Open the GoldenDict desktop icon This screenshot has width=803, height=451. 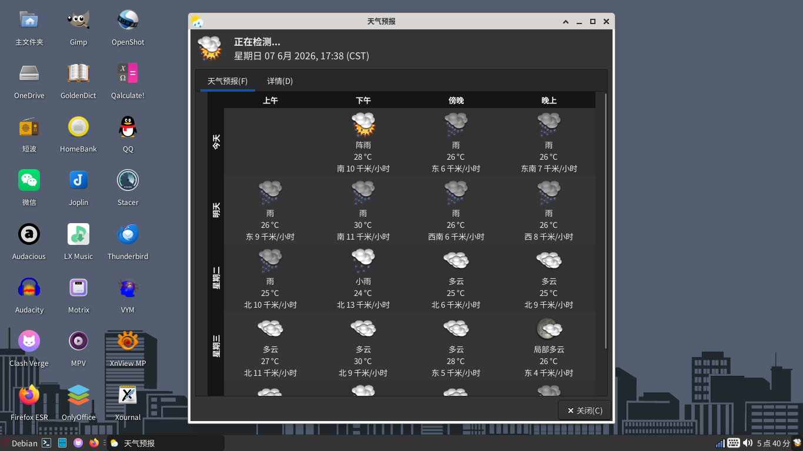click(78, 80)
